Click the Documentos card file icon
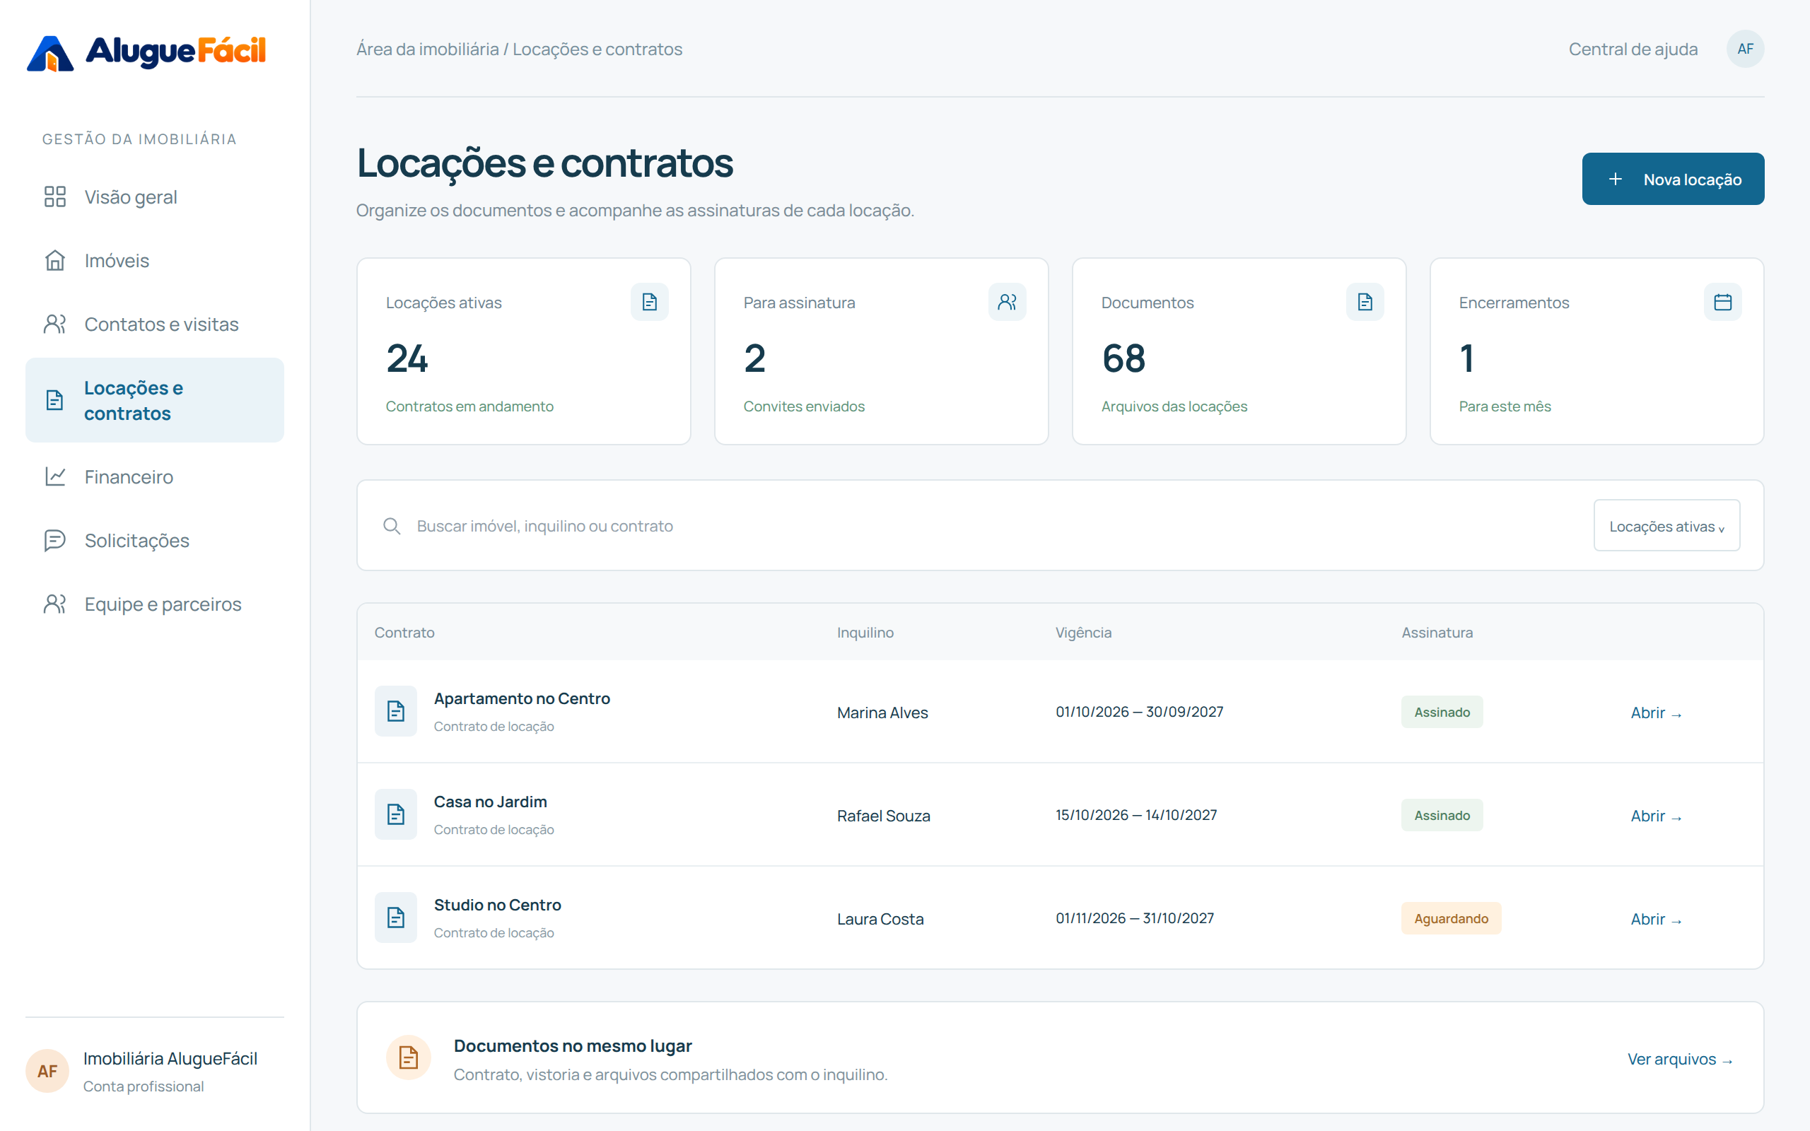Screen dimensions: 1810x1131 click(1365, 301)
